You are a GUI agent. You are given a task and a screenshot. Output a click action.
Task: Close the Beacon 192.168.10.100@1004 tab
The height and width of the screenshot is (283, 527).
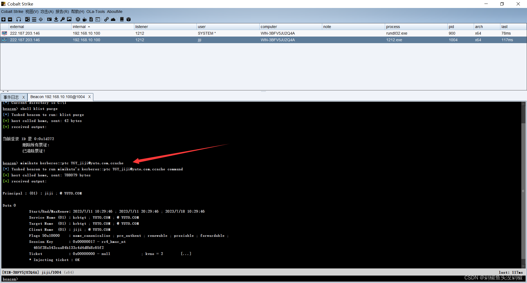(x=89, y=97)
